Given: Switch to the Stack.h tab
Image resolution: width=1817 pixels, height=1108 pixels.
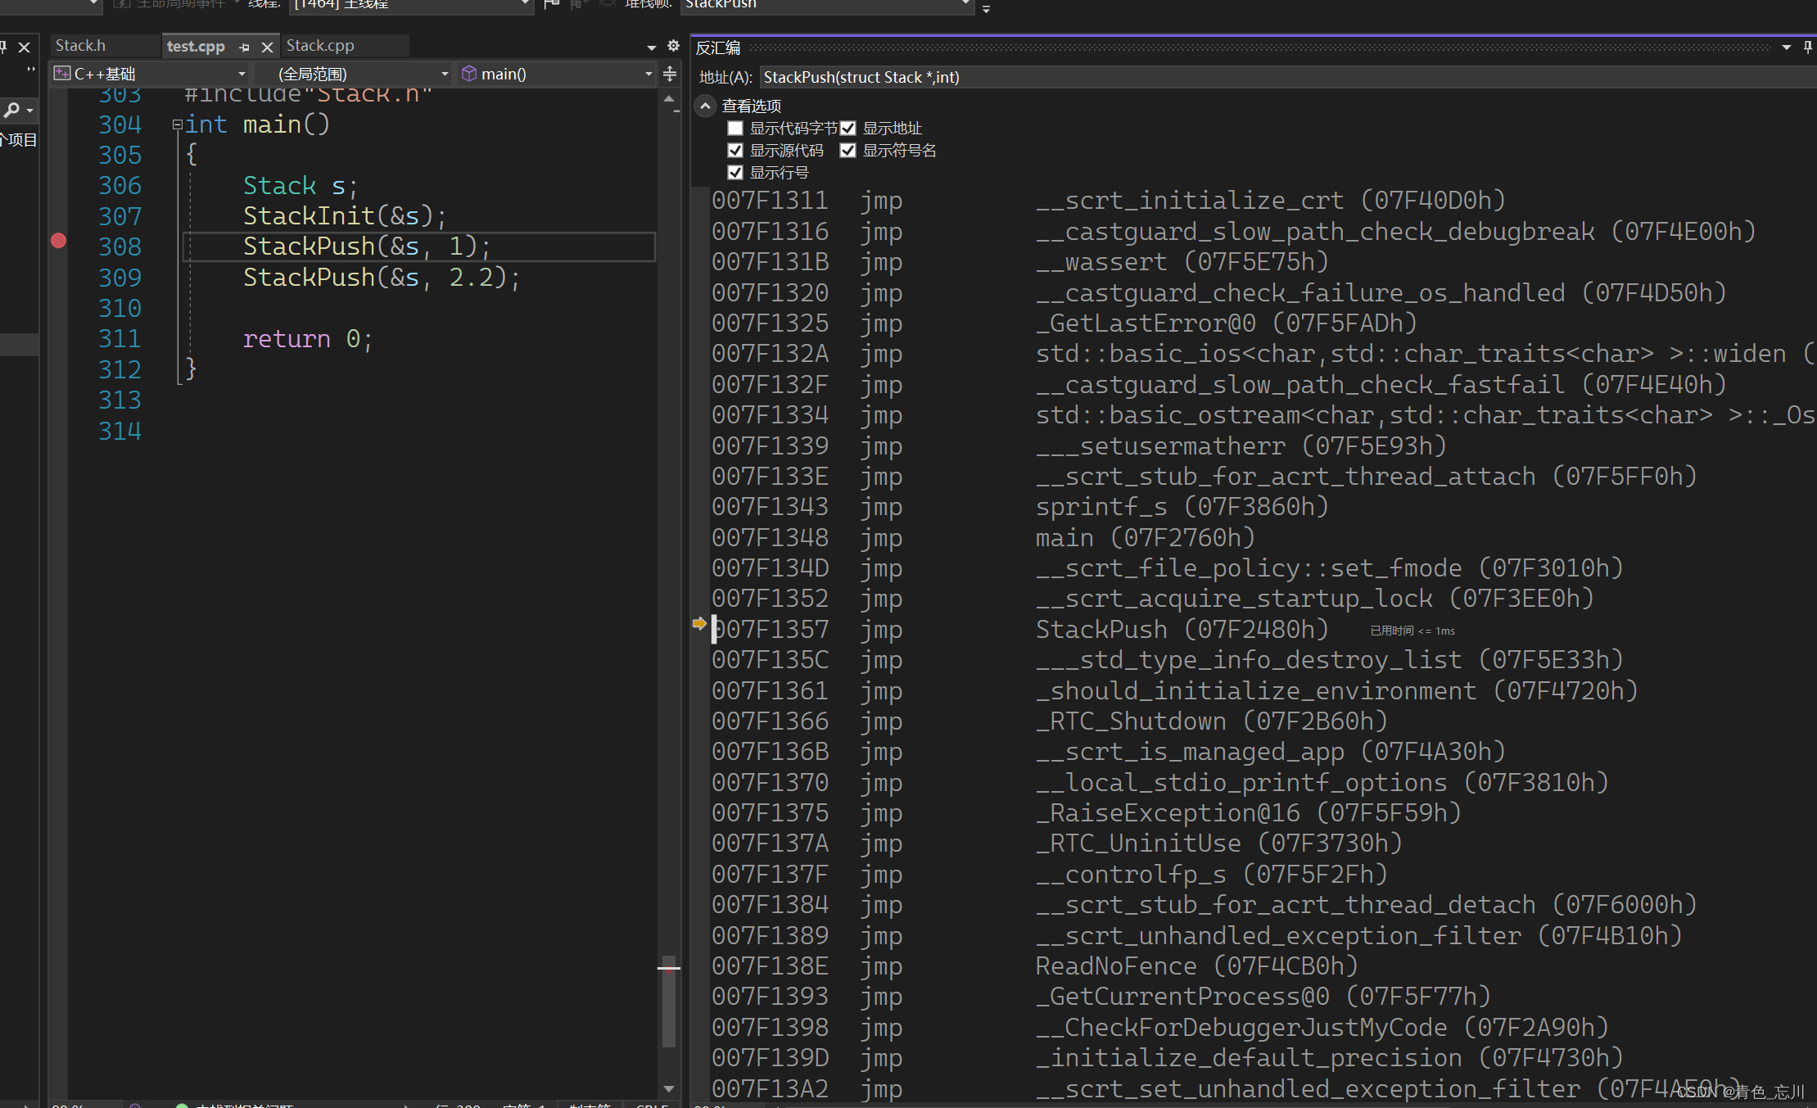Looking at the screenshot, I should (80, 46).
